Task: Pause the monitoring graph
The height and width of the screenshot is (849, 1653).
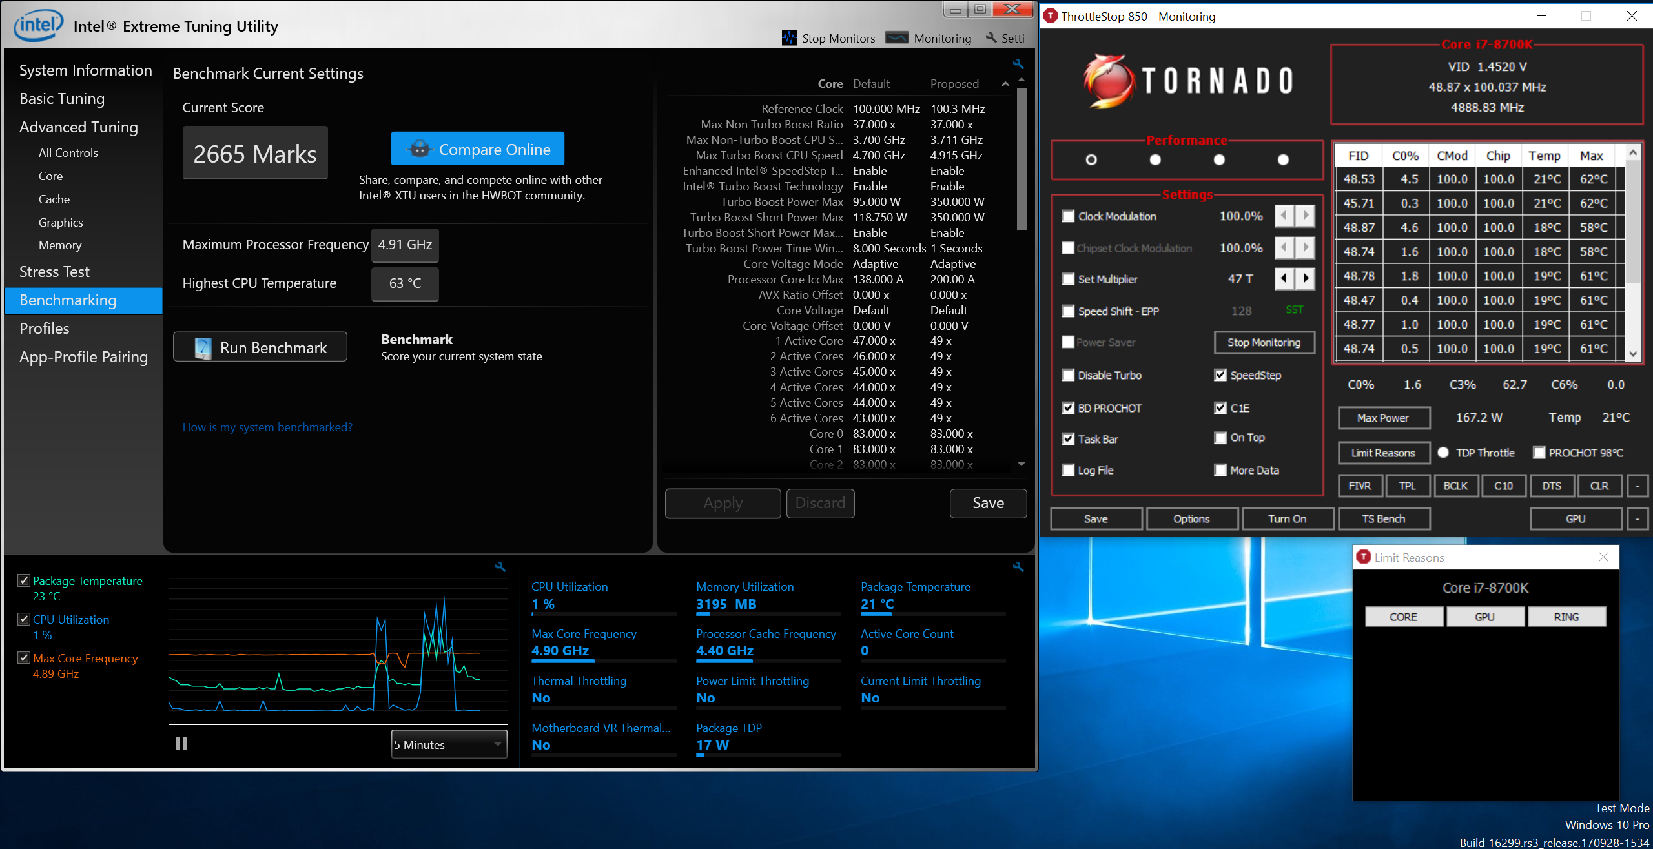Action: [181, 744]
